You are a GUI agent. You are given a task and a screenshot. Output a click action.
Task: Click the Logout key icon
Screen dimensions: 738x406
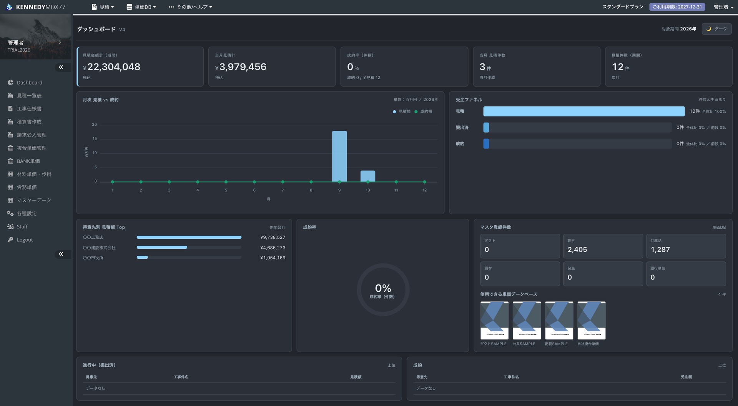coord(10,240)
